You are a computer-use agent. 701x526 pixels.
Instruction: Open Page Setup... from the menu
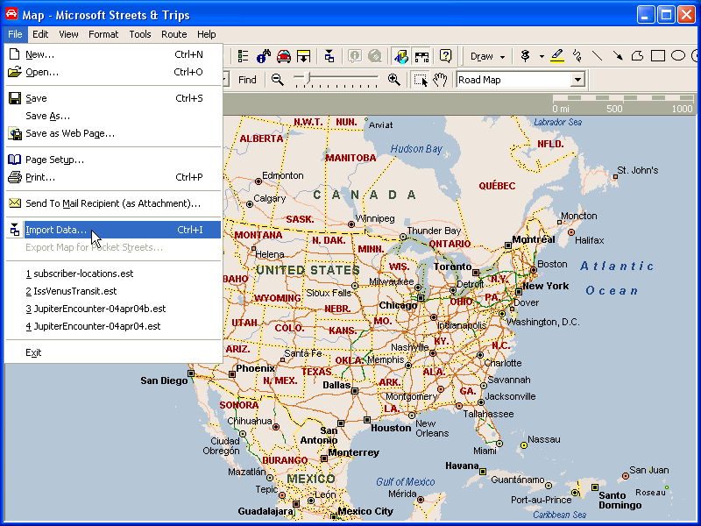(114, 160)
